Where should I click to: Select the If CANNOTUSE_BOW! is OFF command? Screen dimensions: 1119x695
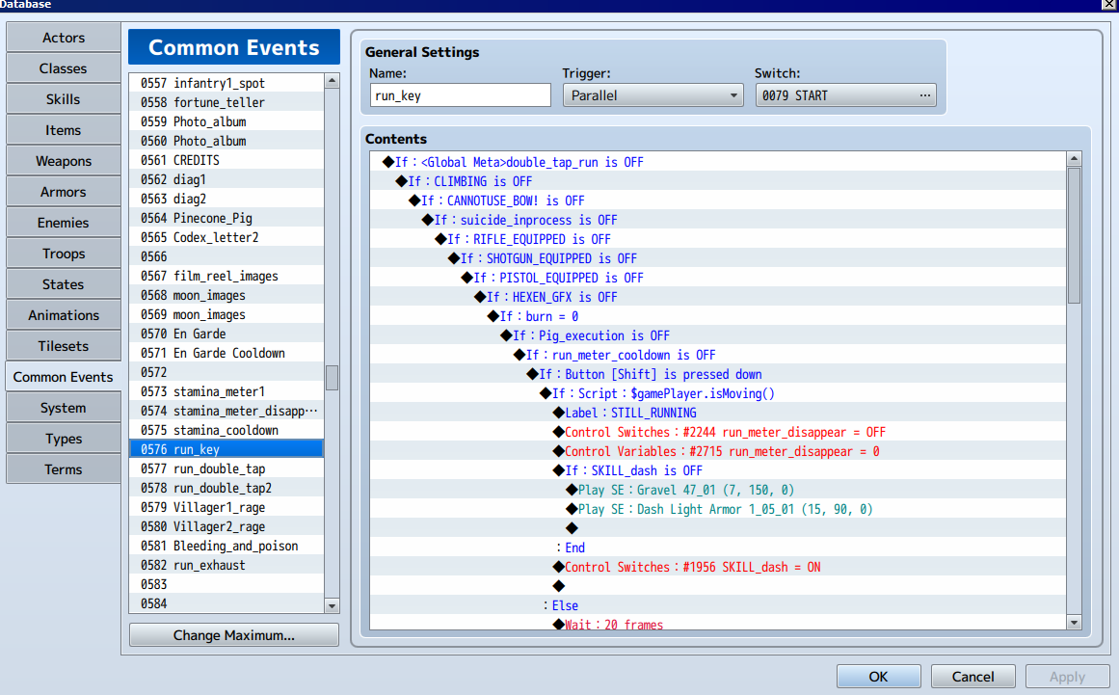pyautogui.click(x=719, y=200)
